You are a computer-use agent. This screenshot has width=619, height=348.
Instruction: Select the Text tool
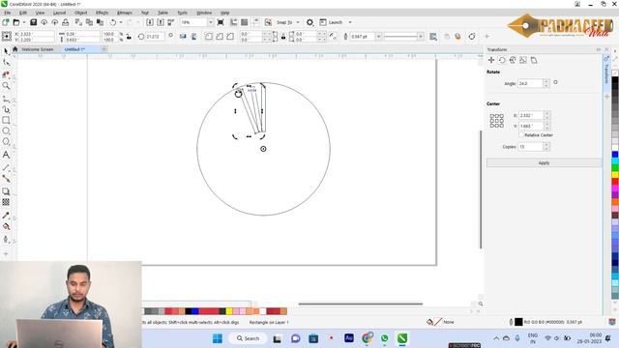(6, 155)
